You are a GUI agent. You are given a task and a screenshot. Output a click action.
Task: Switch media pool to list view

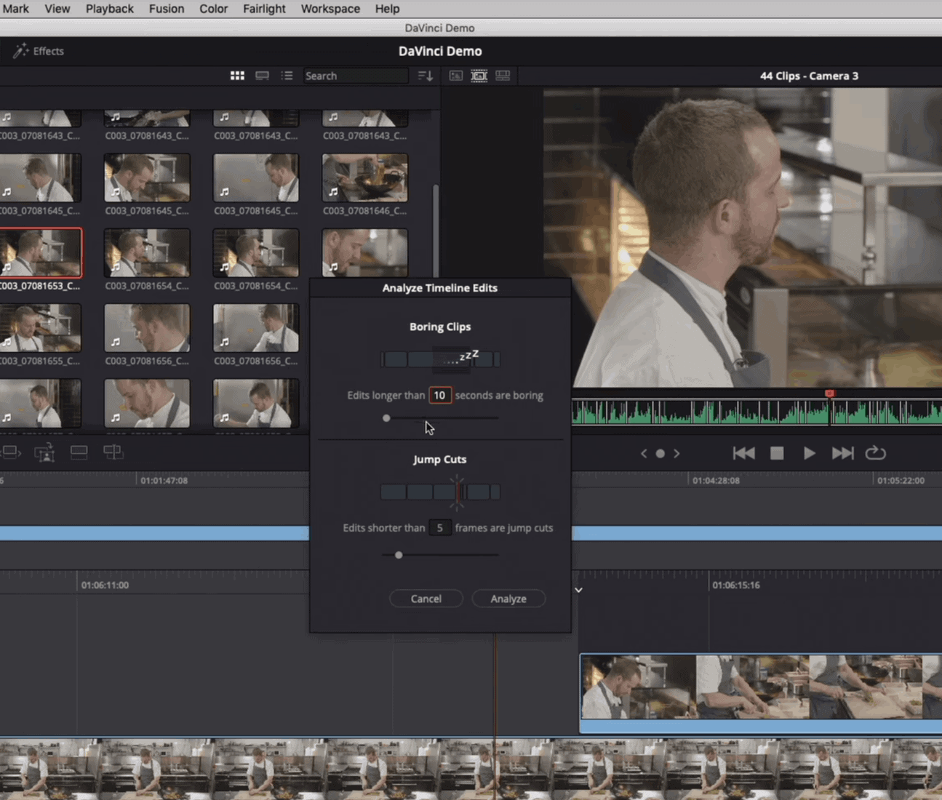pos(287,76)
